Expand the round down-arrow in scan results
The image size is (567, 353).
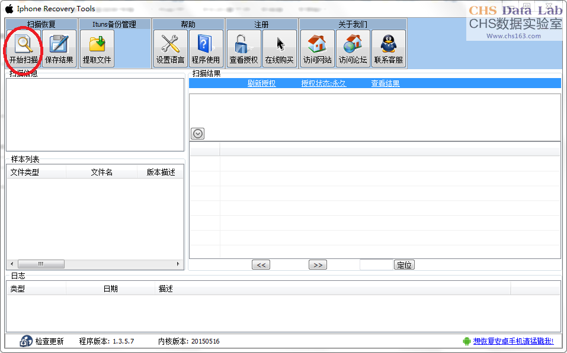click(x=197, y=134)
